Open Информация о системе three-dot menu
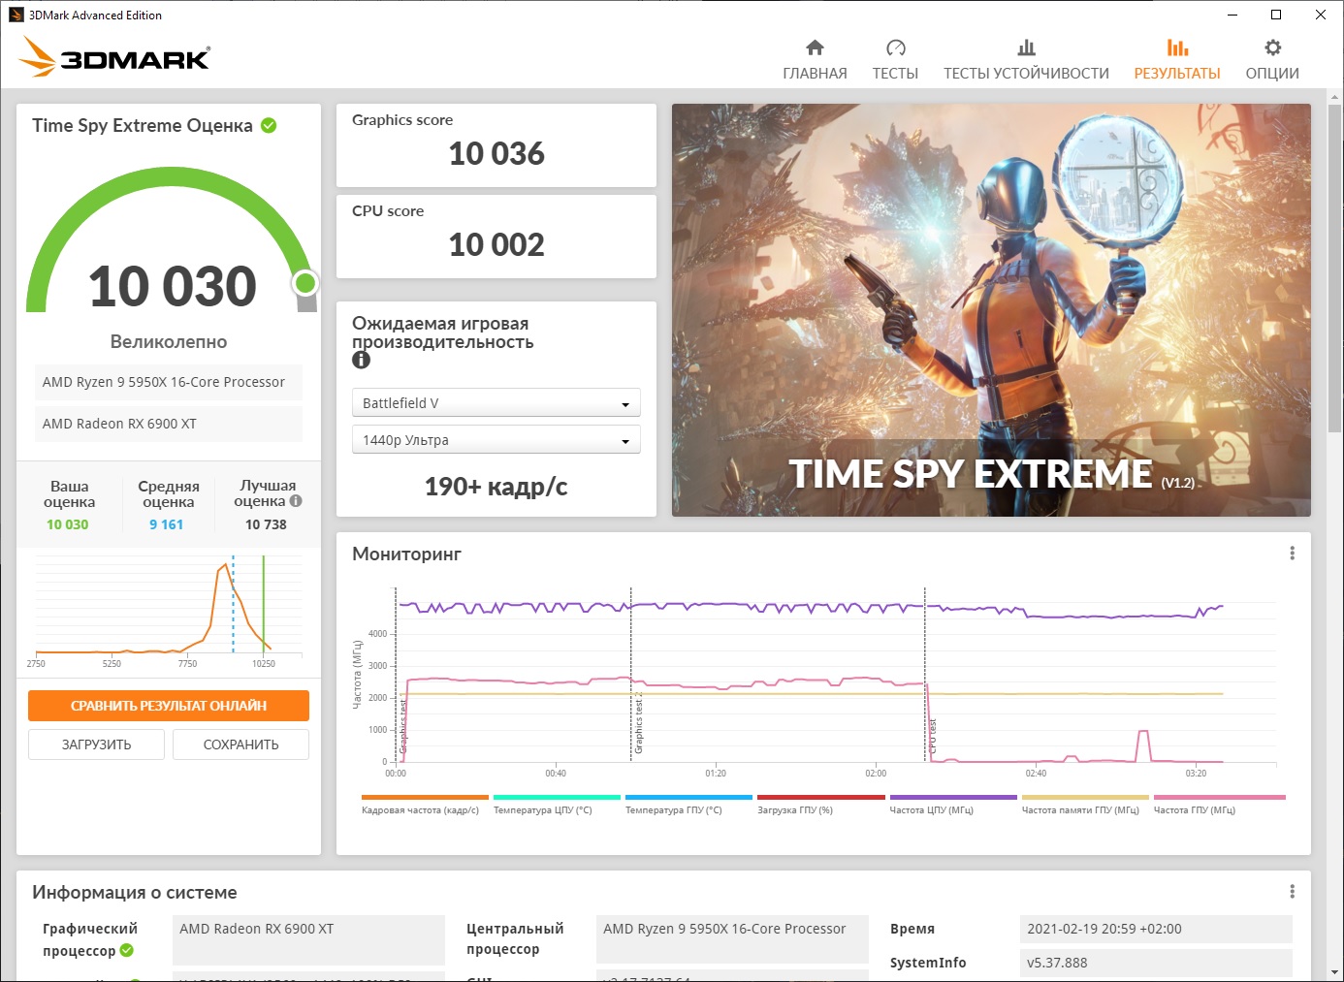The width and height of the screenshot is (1344, 982). tap(1292, 891)
